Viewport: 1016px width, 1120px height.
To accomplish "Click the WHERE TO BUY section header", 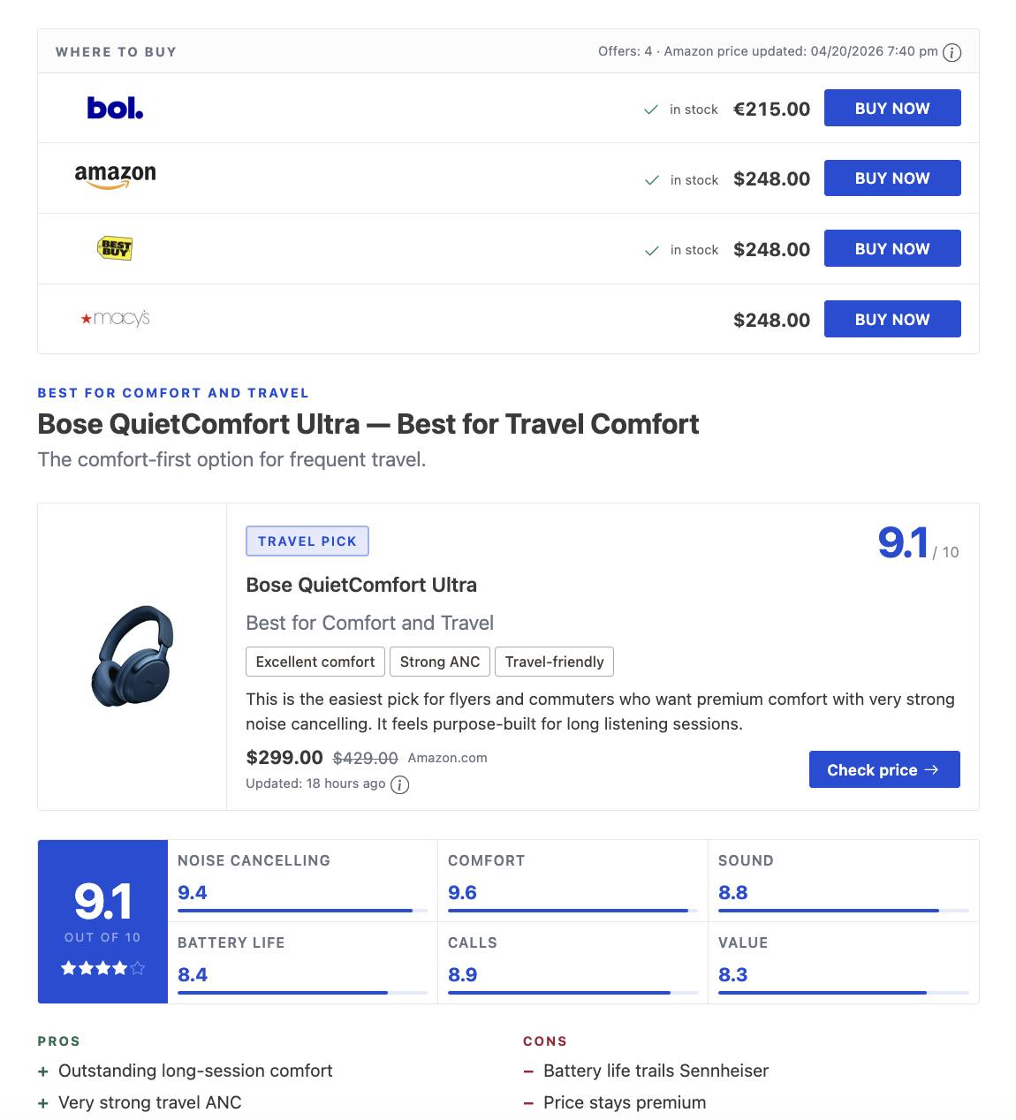I will 117,51.
